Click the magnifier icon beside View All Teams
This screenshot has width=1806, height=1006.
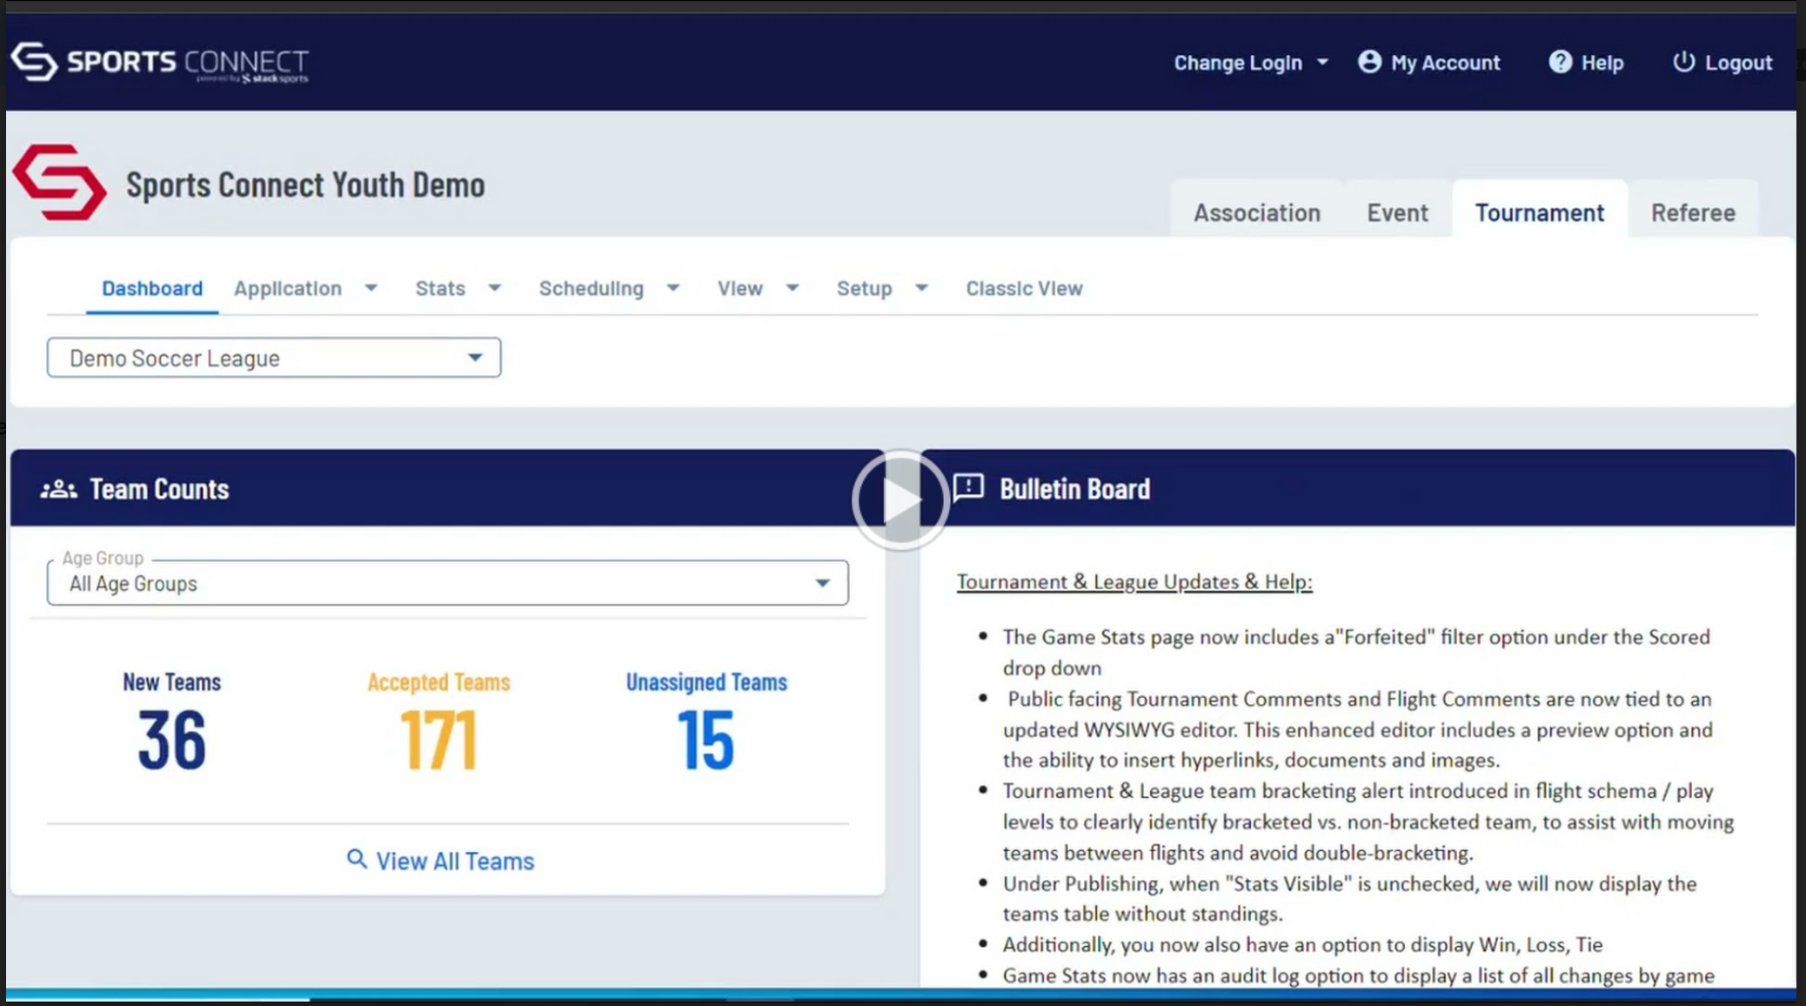click(357, 860)
